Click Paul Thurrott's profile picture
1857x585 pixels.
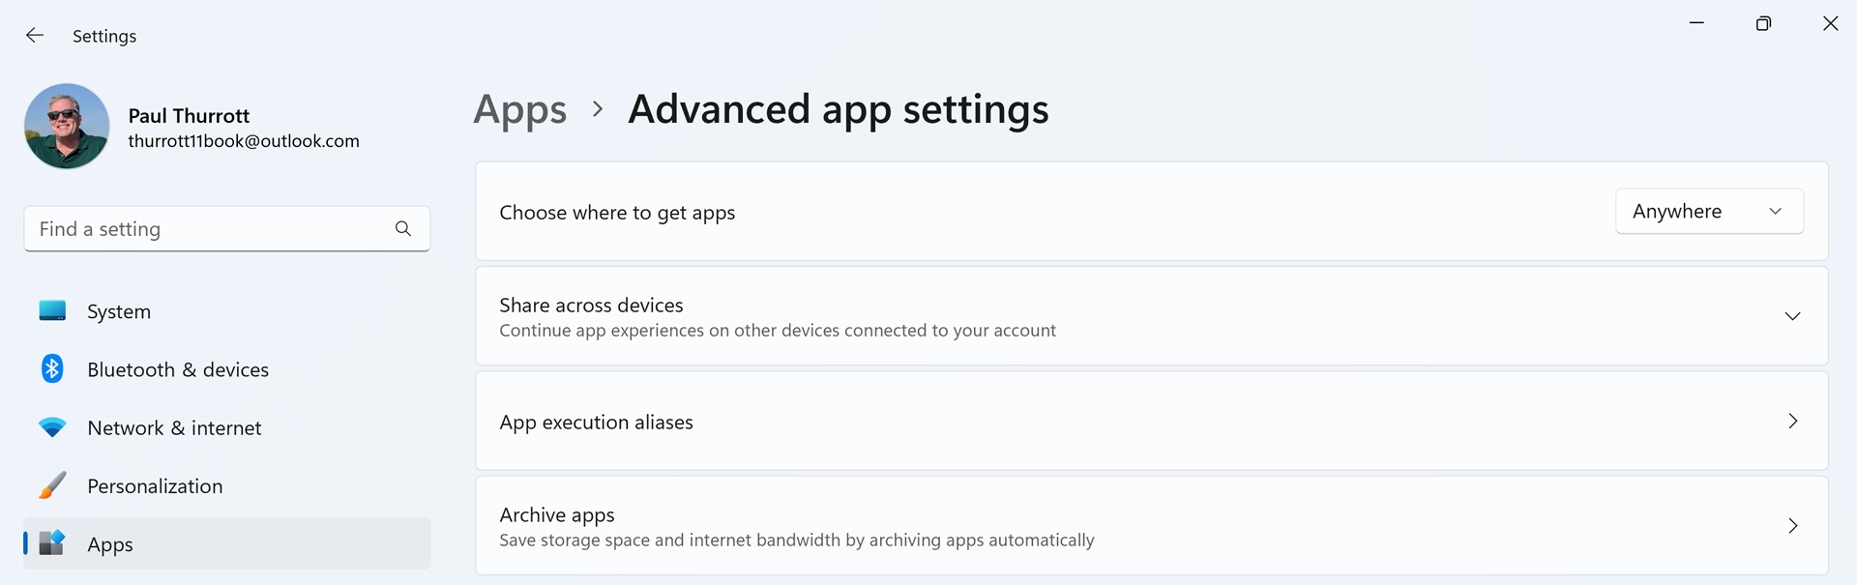point(67,127)
